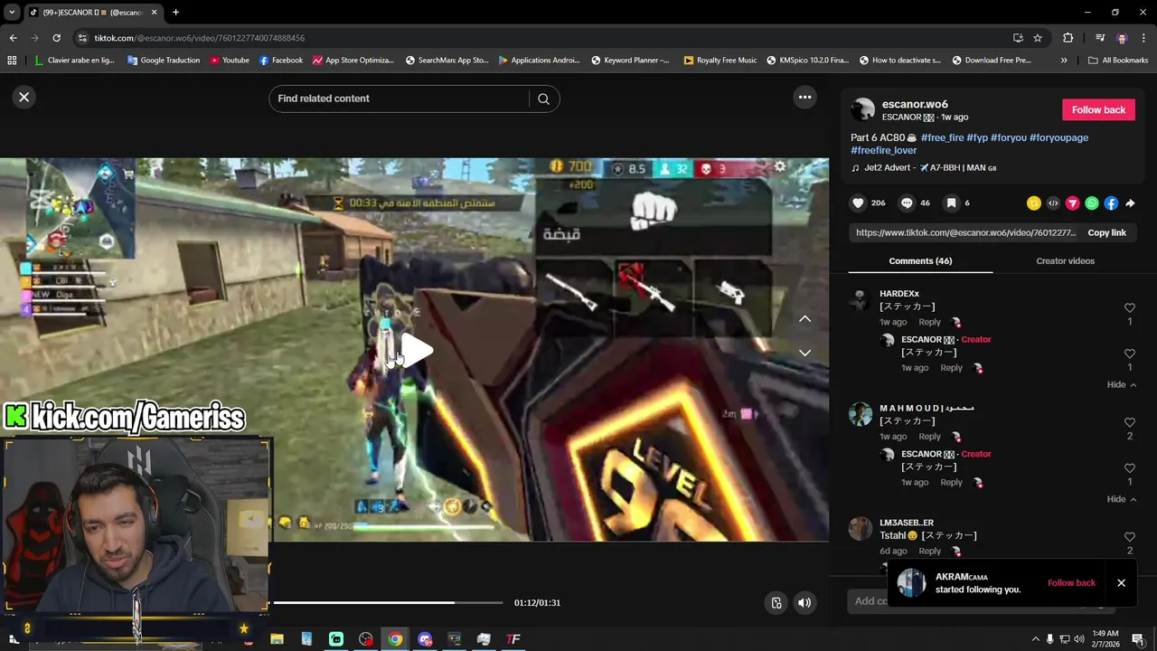Share video to Facebook

click(1111, 203)
